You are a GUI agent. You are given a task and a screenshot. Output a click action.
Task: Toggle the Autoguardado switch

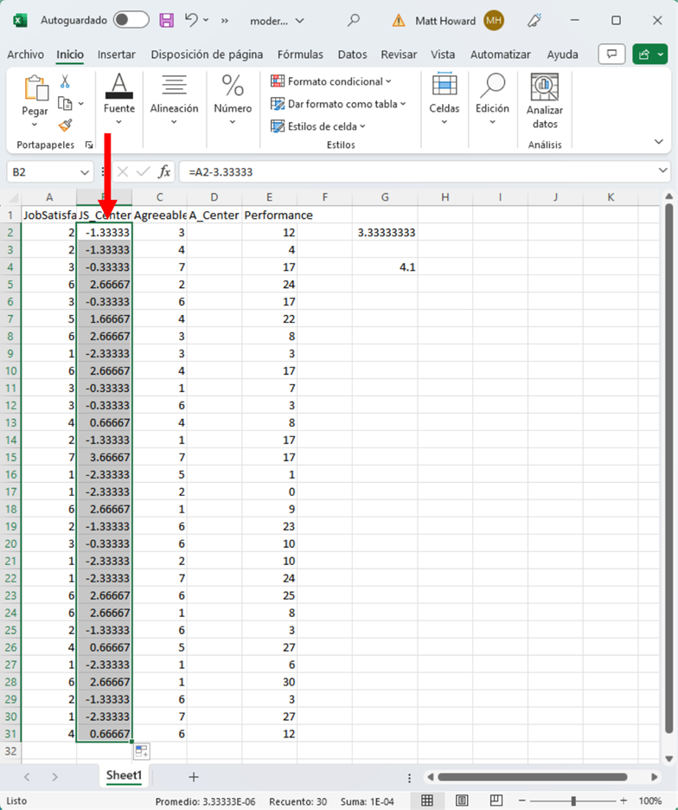pos(131,20)
